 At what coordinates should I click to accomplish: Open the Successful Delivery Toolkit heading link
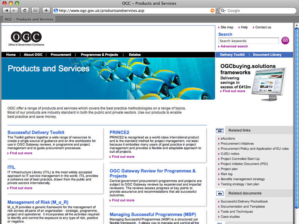36,133
